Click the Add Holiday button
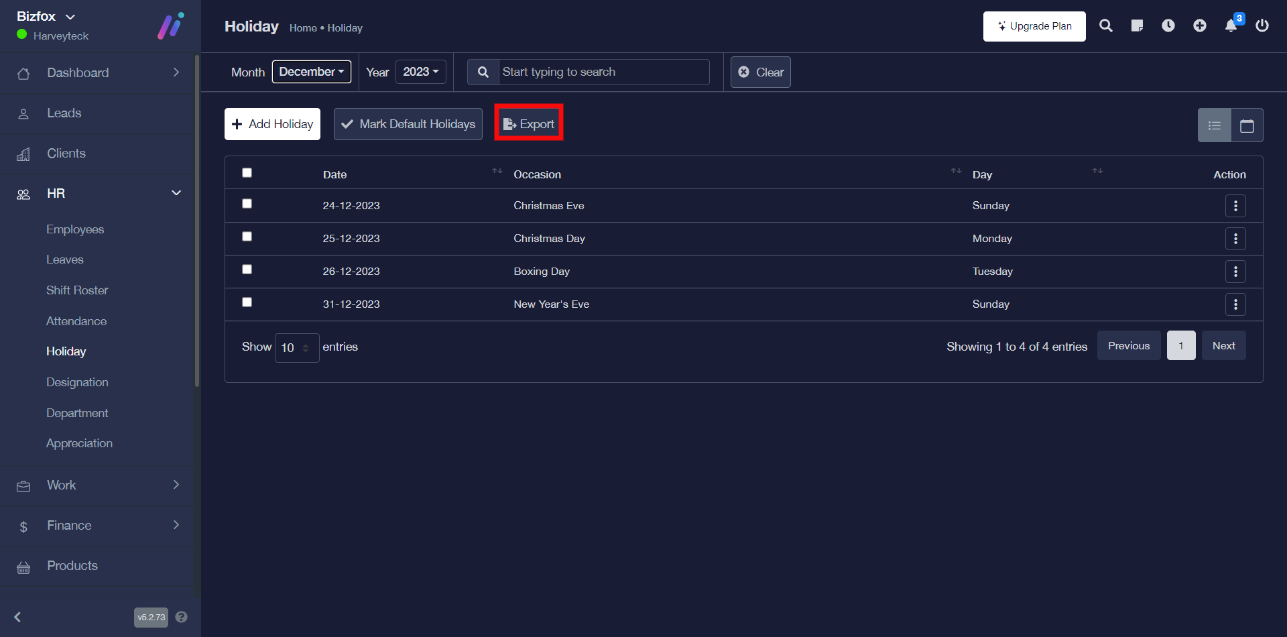Screen dimensions: 1287x637 pos(272,124)
